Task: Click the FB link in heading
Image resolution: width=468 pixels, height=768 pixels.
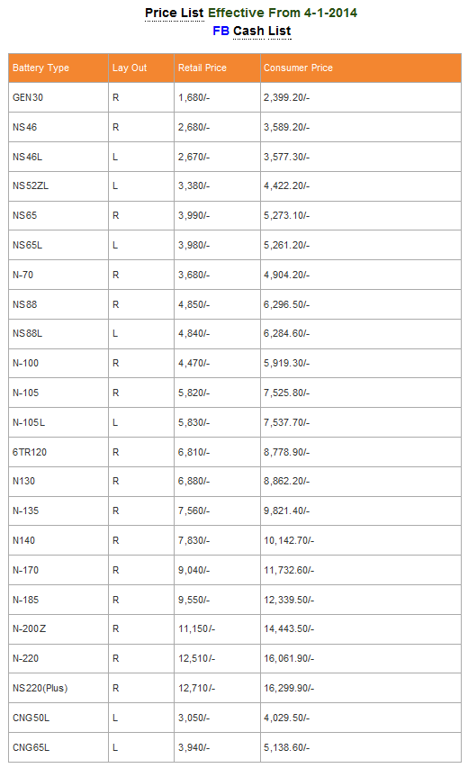Action: (x=220, y=31)
